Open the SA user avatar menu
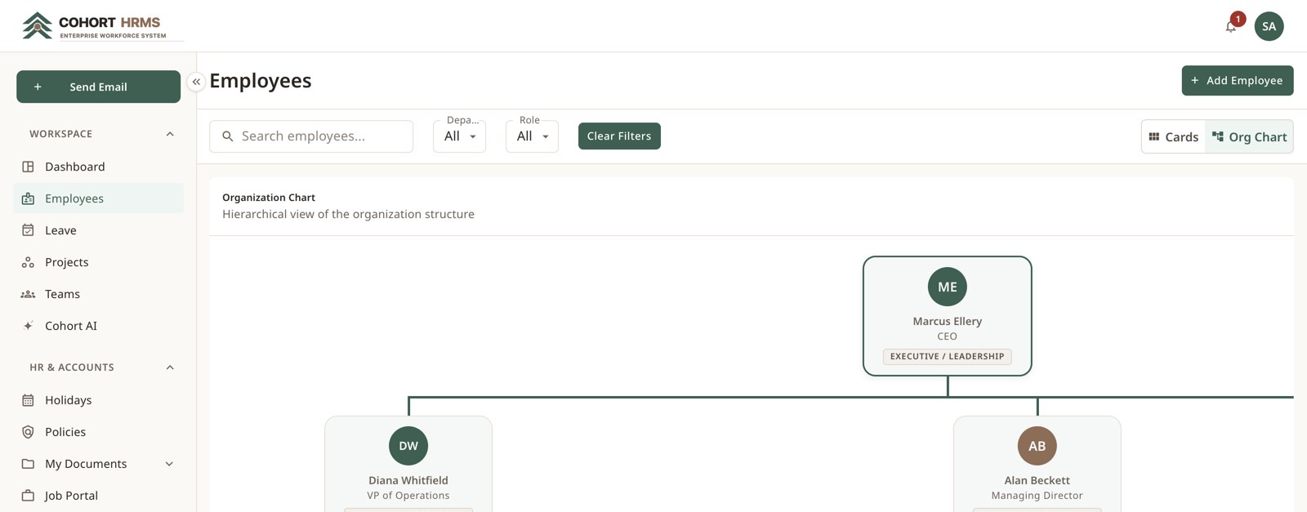 [x=1269, y=26]
